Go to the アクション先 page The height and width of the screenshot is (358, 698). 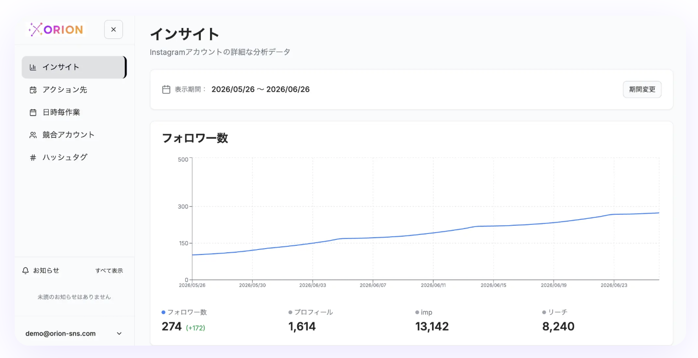74,90
